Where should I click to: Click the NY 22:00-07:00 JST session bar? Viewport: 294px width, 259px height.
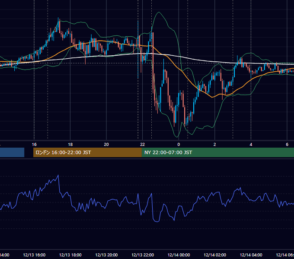(x=217, y=152)
